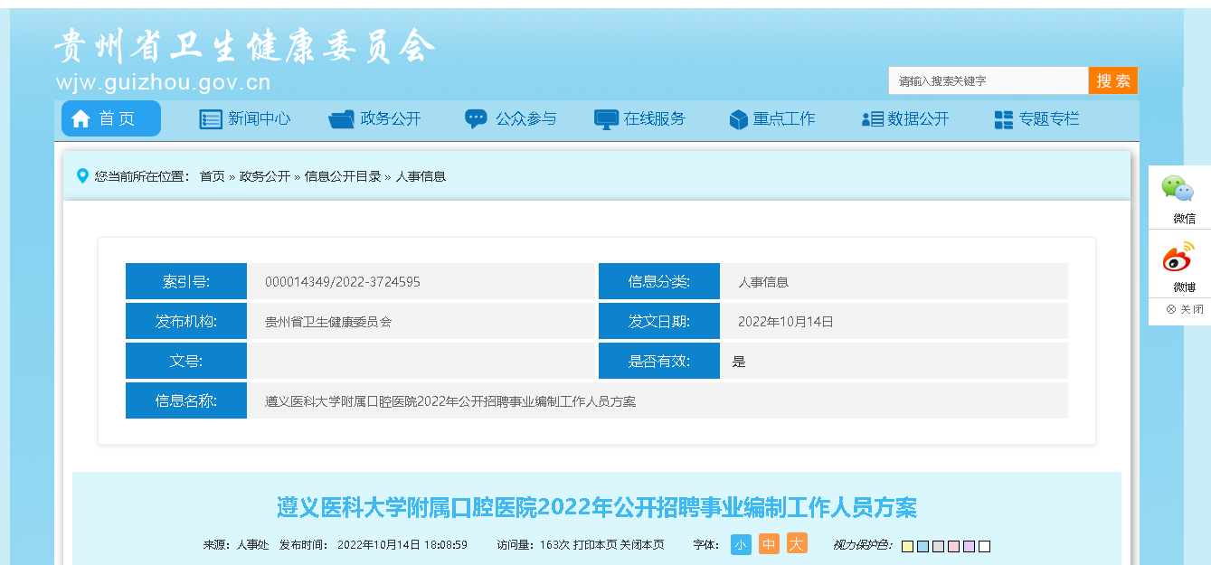Click the search keyword input field
The width and height of the screenshot is (1211, 565).
tap(988, 80)
